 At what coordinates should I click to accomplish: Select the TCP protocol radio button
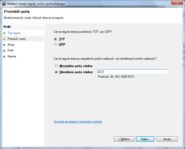coord(56,39)
